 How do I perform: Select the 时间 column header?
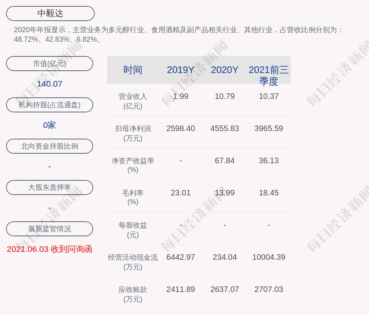tap(133, 70)
